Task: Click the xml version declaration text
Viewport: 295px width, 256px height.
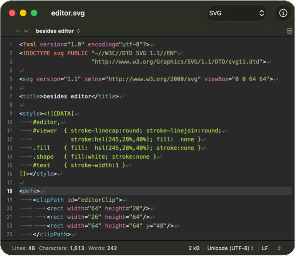Action: 84,45
